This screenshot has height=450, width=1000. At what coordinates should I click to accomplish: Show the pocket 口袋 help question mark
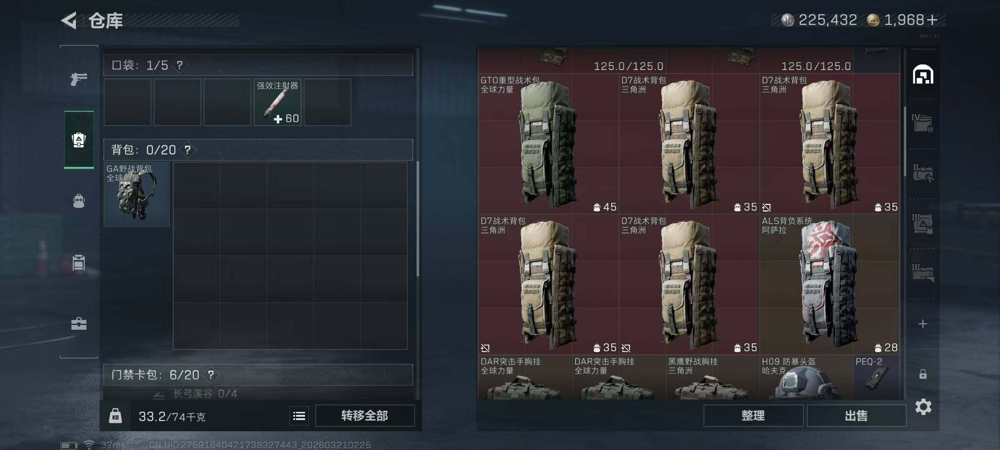pyautogui.click(x=180, y=65)
